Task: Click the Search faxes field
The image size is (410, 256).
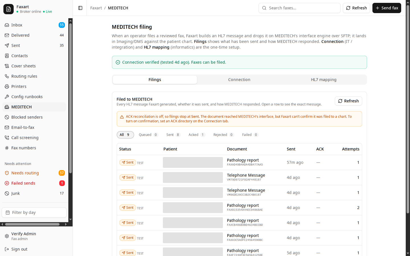Action: click(300, 8)
